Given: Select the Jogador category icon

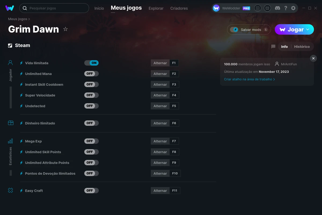Looking at the screenshot, I should pos(10,63).
